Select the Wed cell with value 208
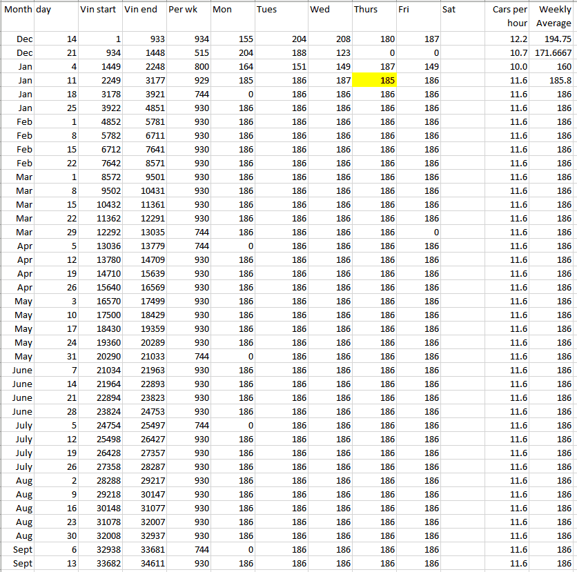Image resolution: width=577 pixels, height=572 pixels. click(x=330, y=39)
